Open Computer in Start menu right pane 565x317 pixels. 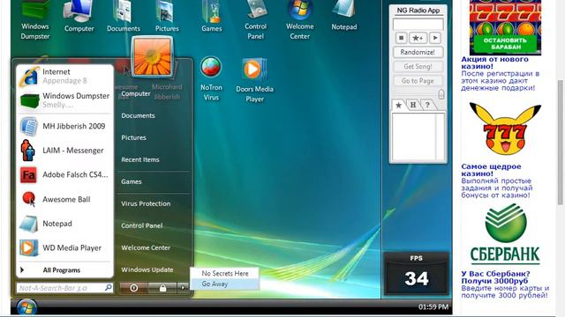(135, 94)
